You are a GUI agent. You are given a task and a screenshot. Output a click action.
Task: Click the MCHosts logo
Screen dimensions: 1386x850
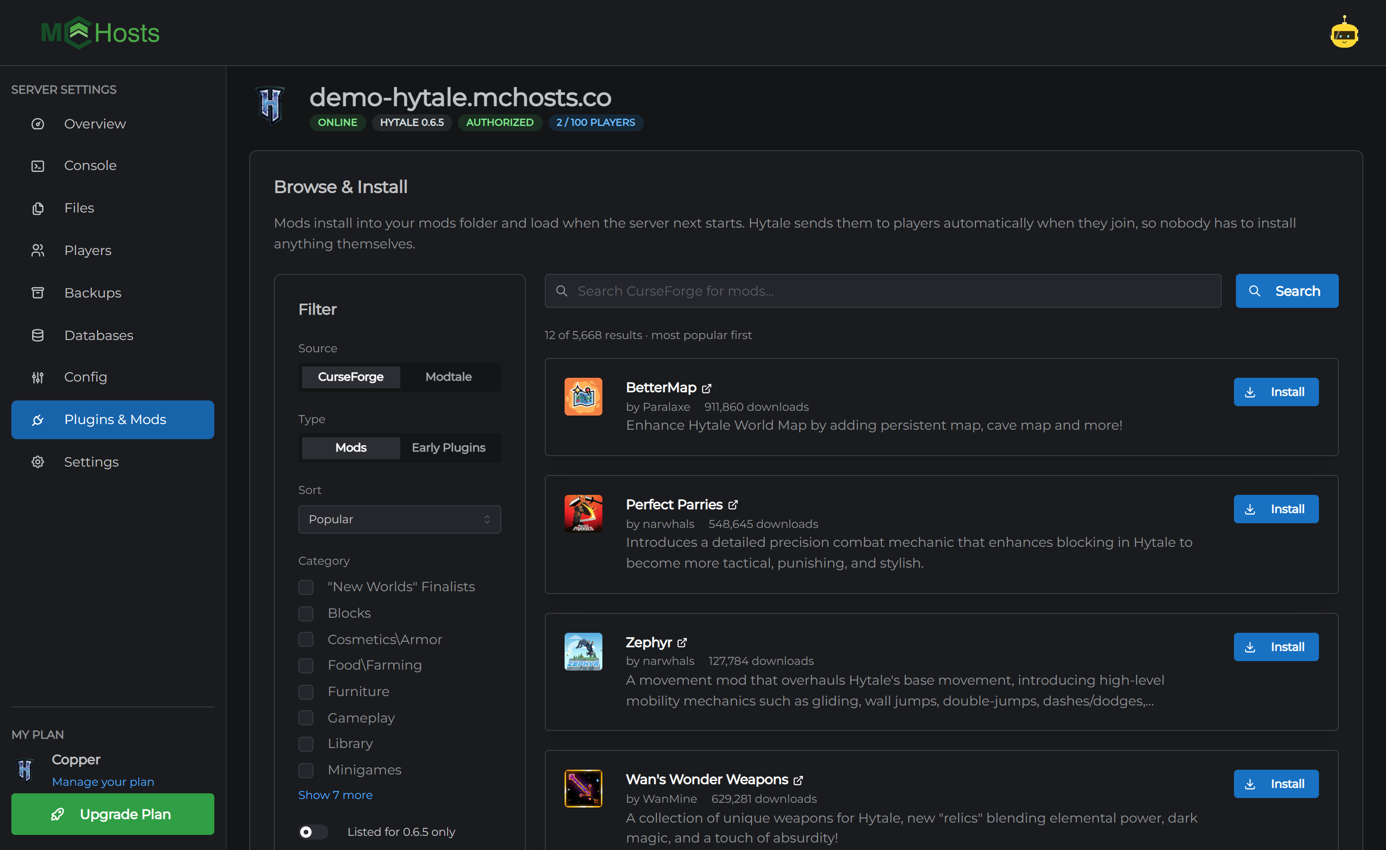pos(100,33)
